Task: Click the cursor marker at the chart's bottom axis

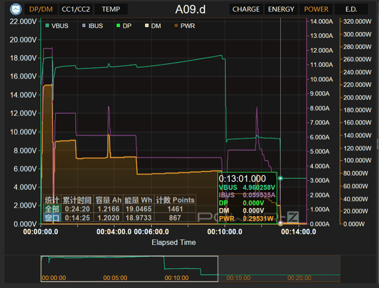Action: pyautogui.click(x=281, y=223)
